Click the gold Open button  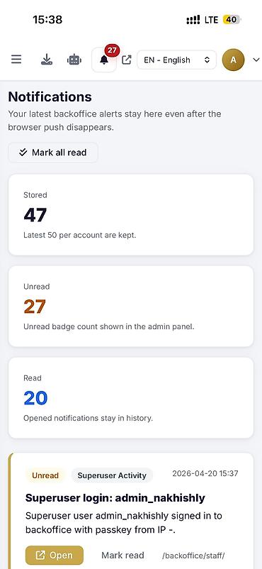tap(55, 556)
